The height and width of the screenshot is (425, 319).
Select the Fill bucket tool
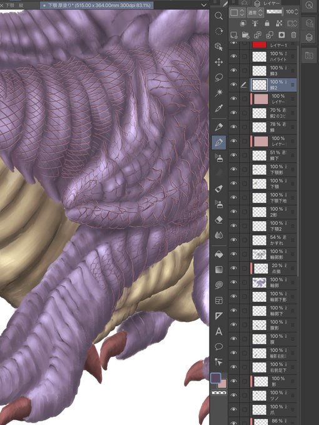point(219,254)
